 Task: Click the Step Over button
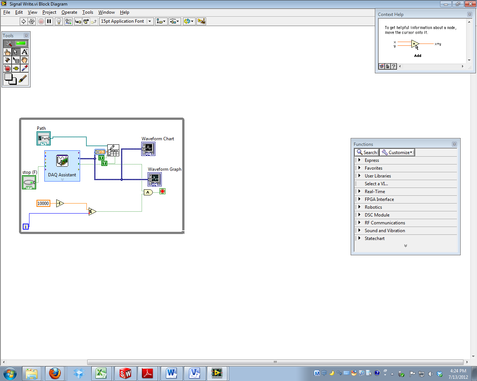86,21
